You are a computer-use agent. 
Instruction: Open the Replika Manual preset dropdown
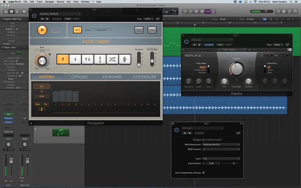pos(212,40)
